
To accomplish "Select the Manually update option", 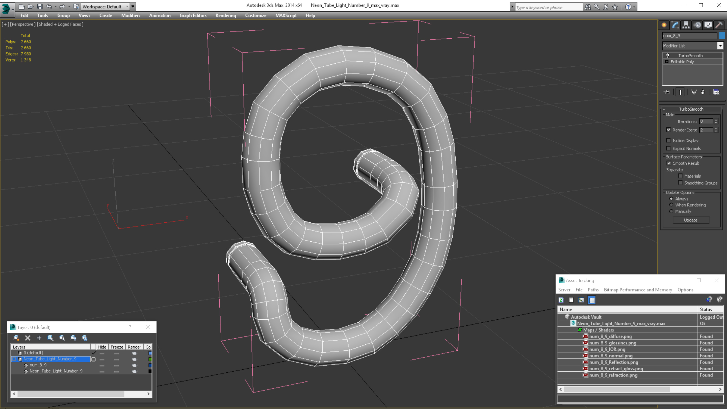I will click(671, 211).
